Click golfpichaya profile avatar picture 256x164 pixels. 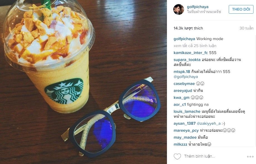tap(179, 9)
